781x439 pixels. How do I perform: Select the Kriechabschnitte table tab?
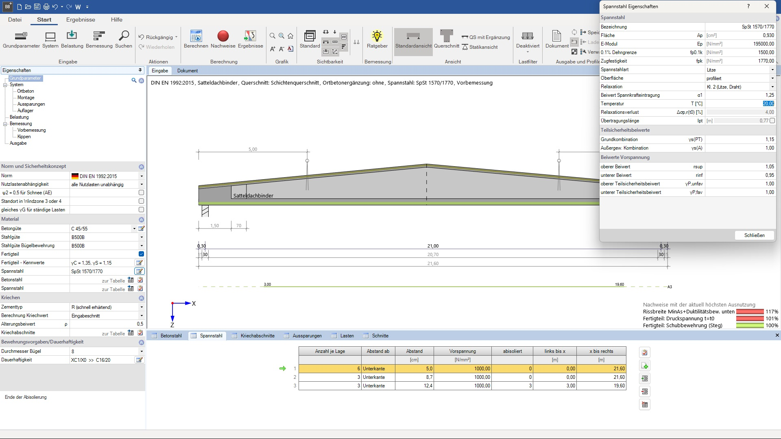tap(257, 336)
